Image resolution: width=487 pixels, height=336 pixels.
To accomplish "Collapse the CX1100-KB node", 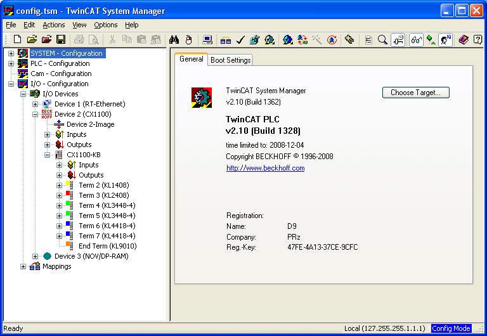I will coord(47,155).
